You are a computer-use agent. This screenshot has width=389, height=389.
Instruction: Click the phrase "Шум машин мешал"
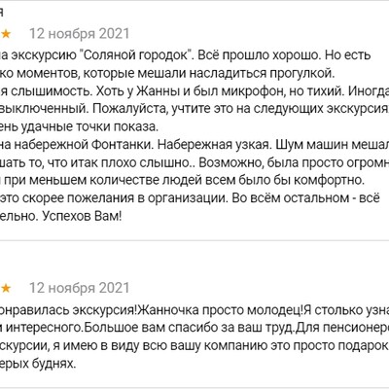tap(333, 145)
